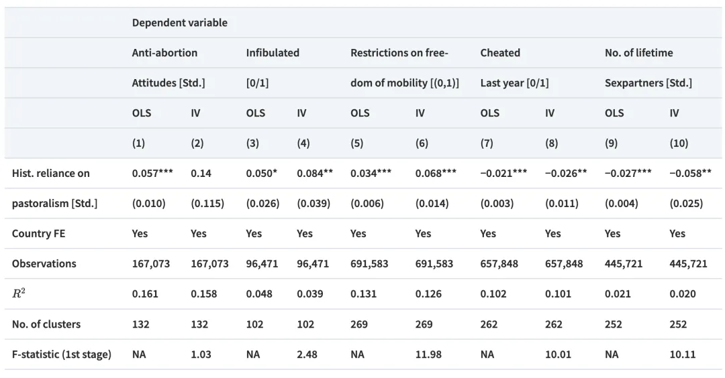
Task: Select column number (10) cell
Action: coord(679,143)
